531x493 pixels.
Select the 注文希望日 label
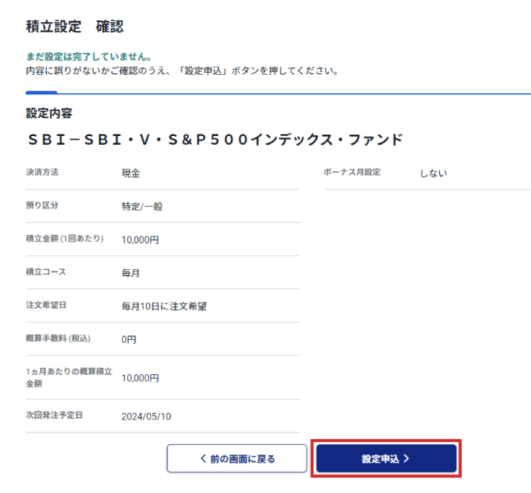tap(46, 305)
